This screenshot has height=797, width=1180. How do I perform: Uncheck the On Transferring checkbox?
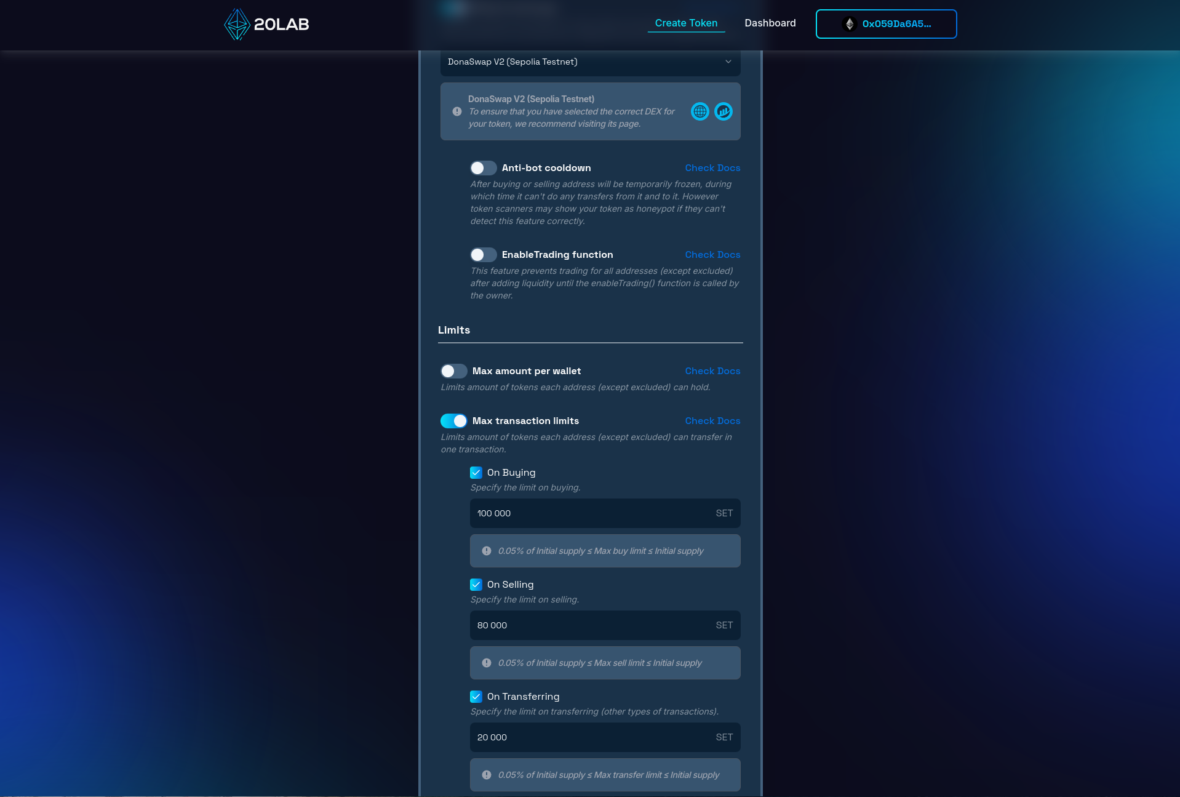pyautogui.click(x=476, y=697)
